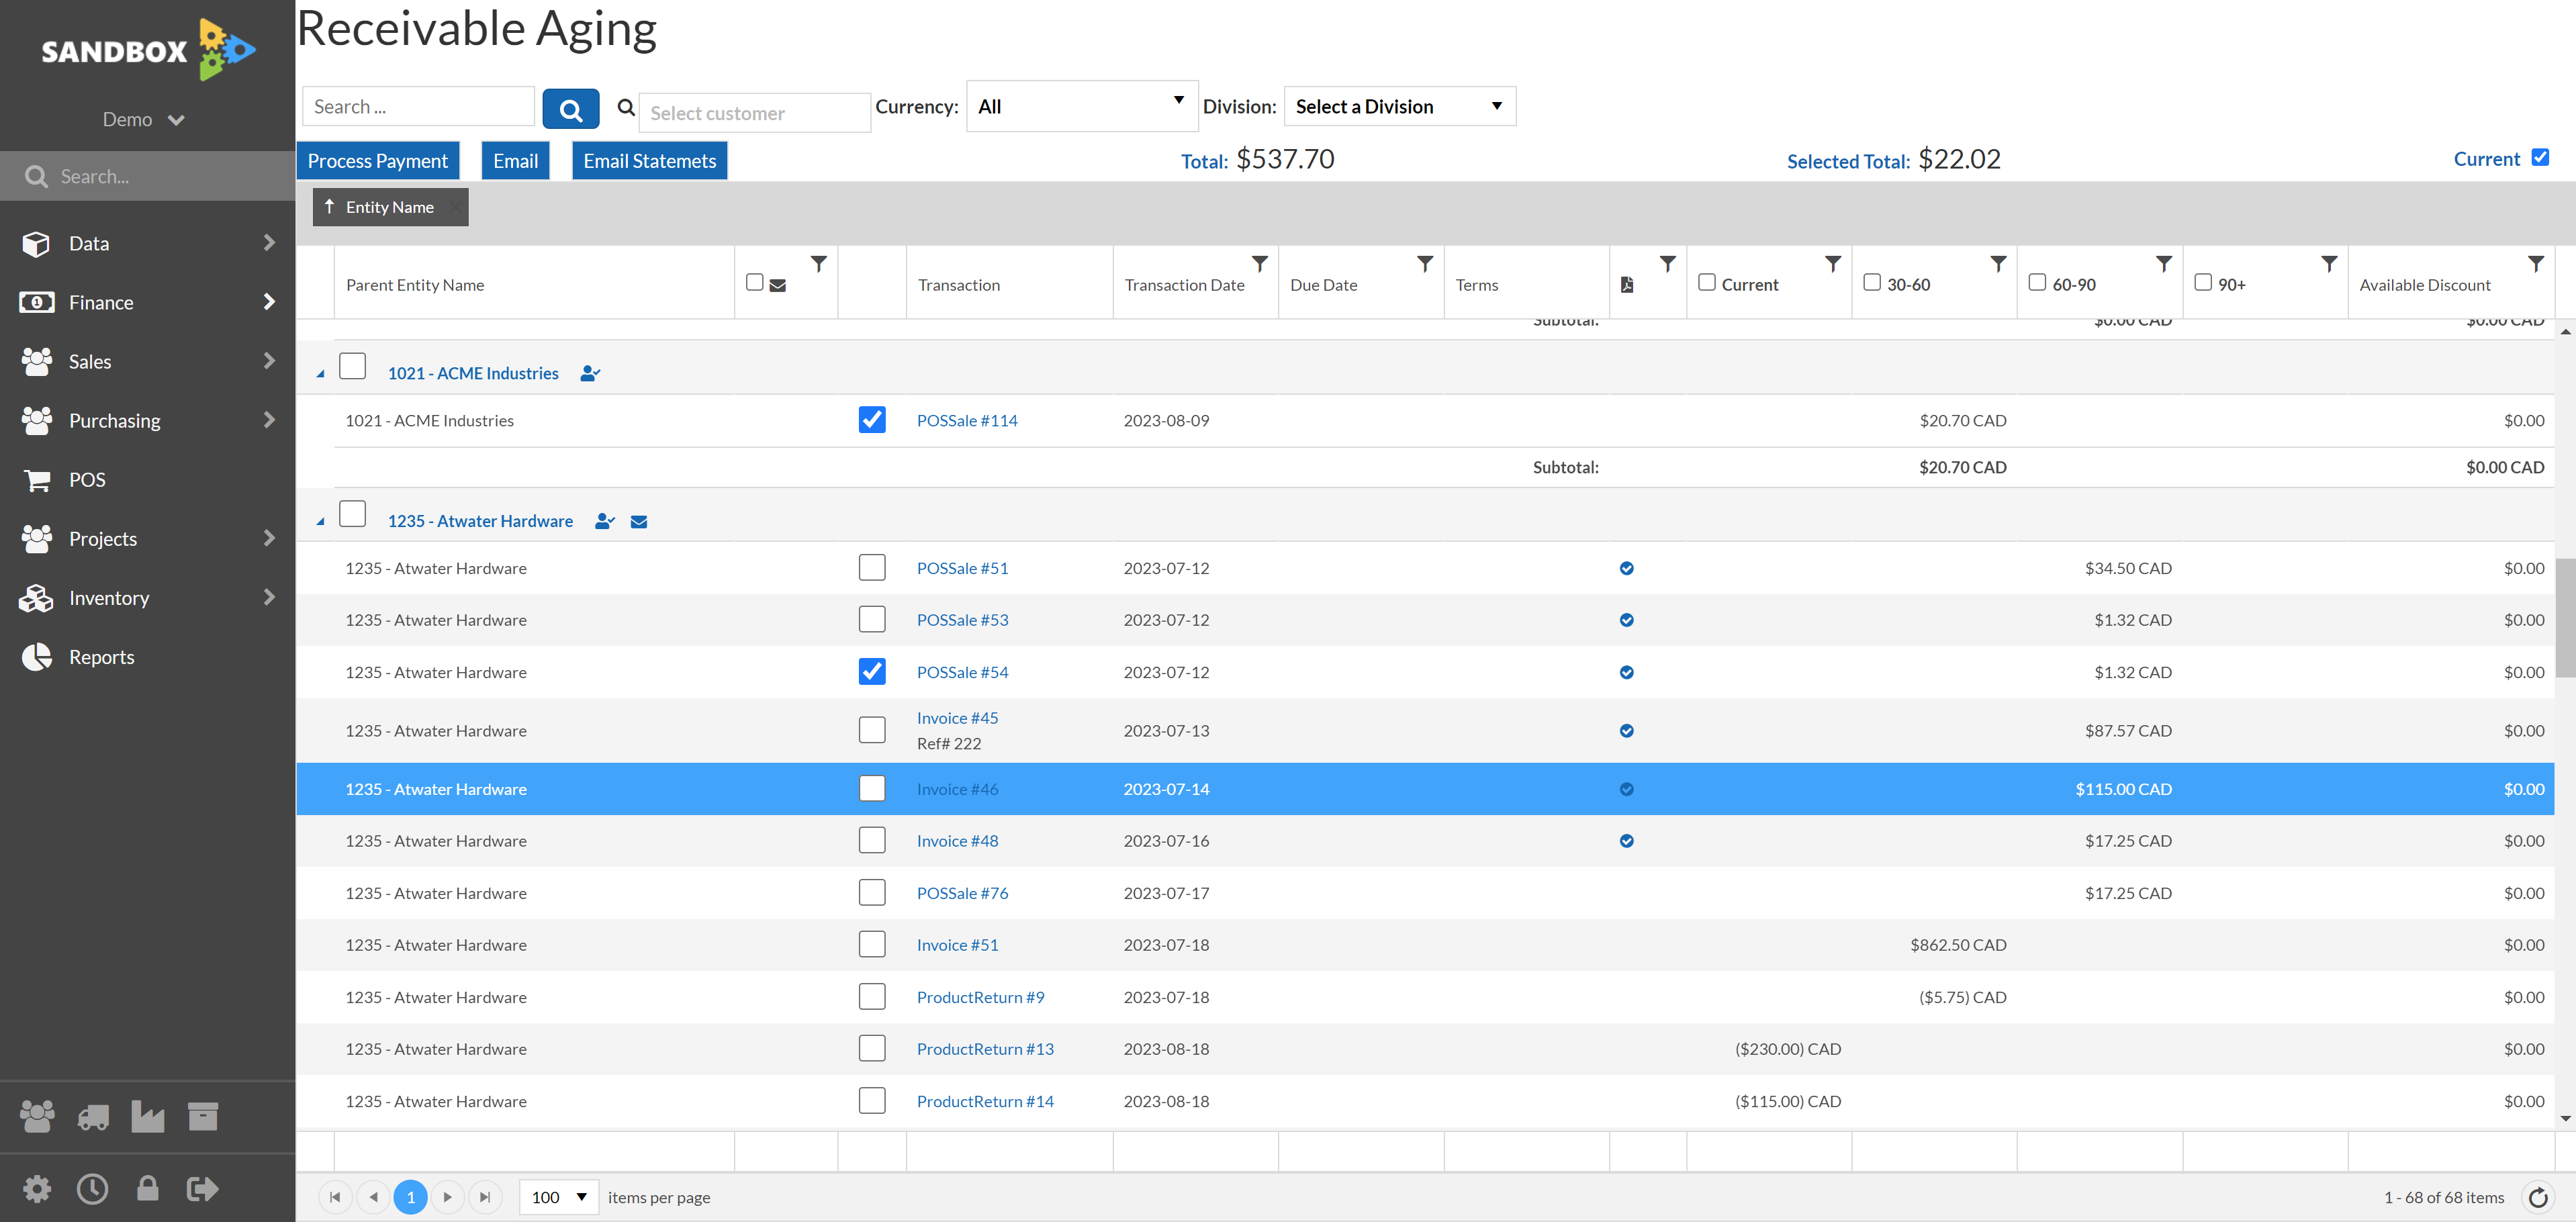2576x1222 pixels.
Task: Open filter on Due Date column
Action: click(1425, 264)
